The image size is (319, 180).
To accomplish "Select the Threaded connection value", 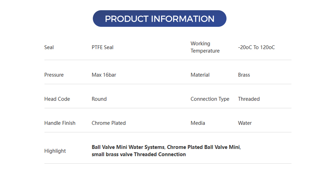I will [249, 99].
